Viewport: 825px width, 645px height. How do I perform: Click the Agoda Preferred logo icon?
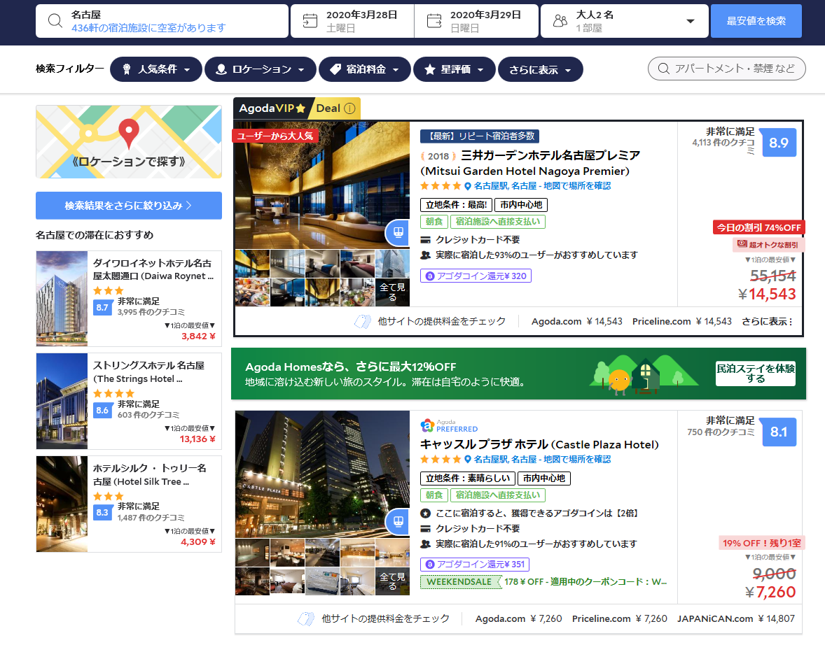coord(427,425)
